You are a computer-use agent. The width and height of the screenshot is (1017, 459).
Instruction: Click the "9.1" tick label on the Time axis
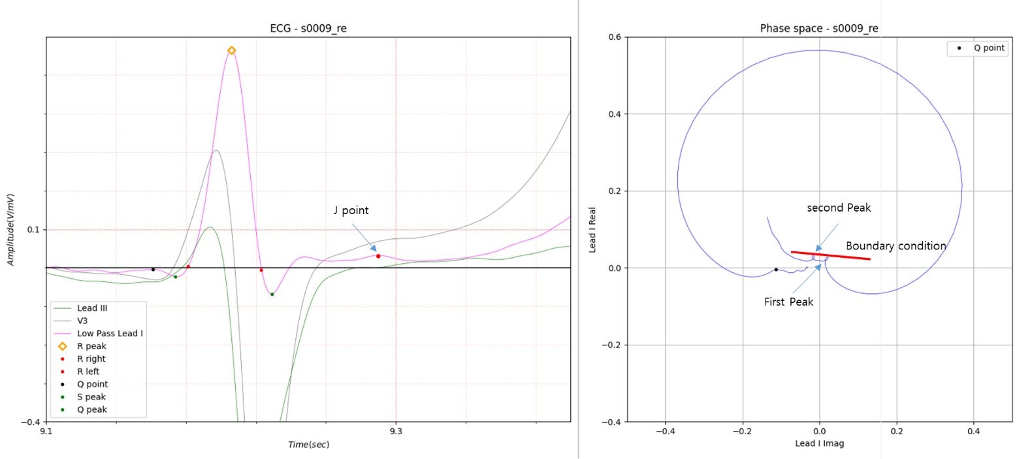click(x=46, y=431)
